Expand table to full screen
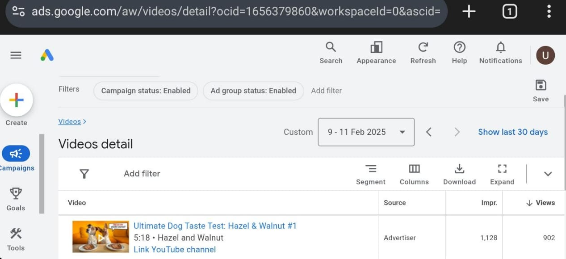 click(x=502, y=174)
